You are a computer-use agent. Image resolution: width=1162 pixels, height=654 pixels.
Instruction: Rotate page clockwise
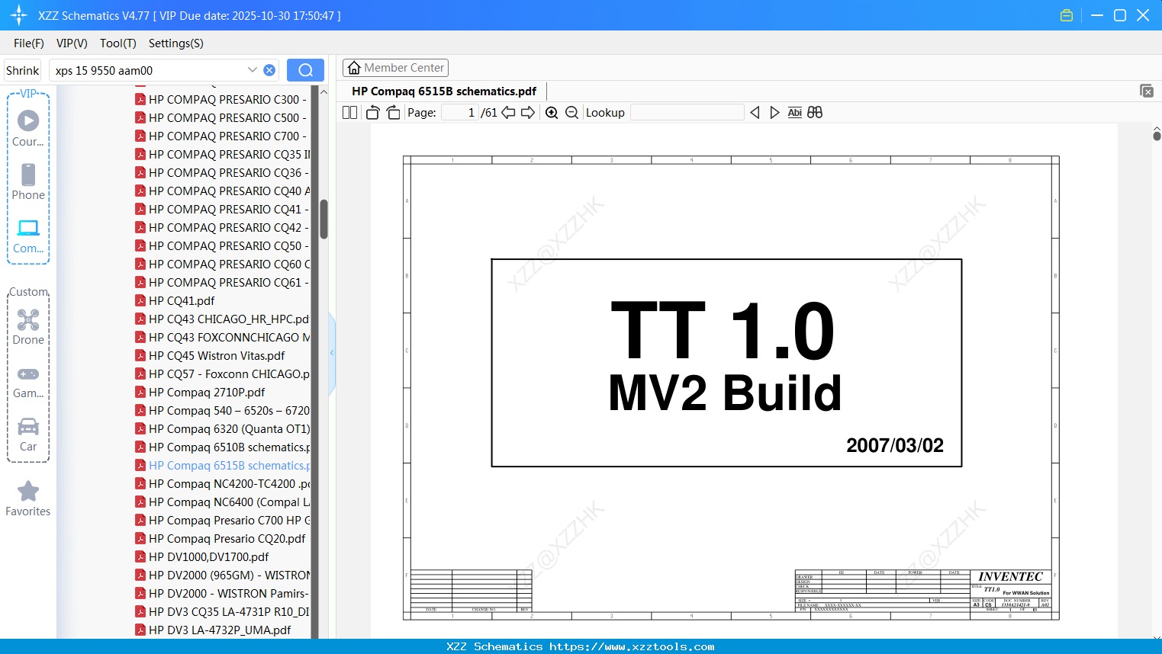pyautogui.click(x=393, y=113)
